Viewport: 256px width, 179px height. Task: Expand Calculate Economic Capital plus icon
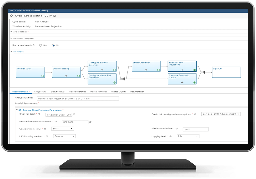click(182, 83)
